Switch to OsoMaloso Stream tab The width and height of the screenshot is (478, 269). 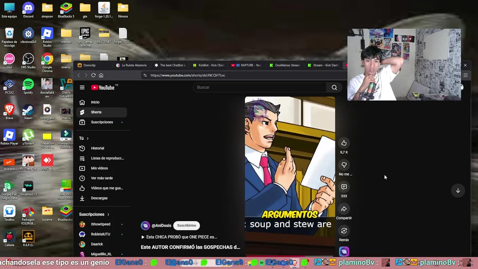(285, 65)
